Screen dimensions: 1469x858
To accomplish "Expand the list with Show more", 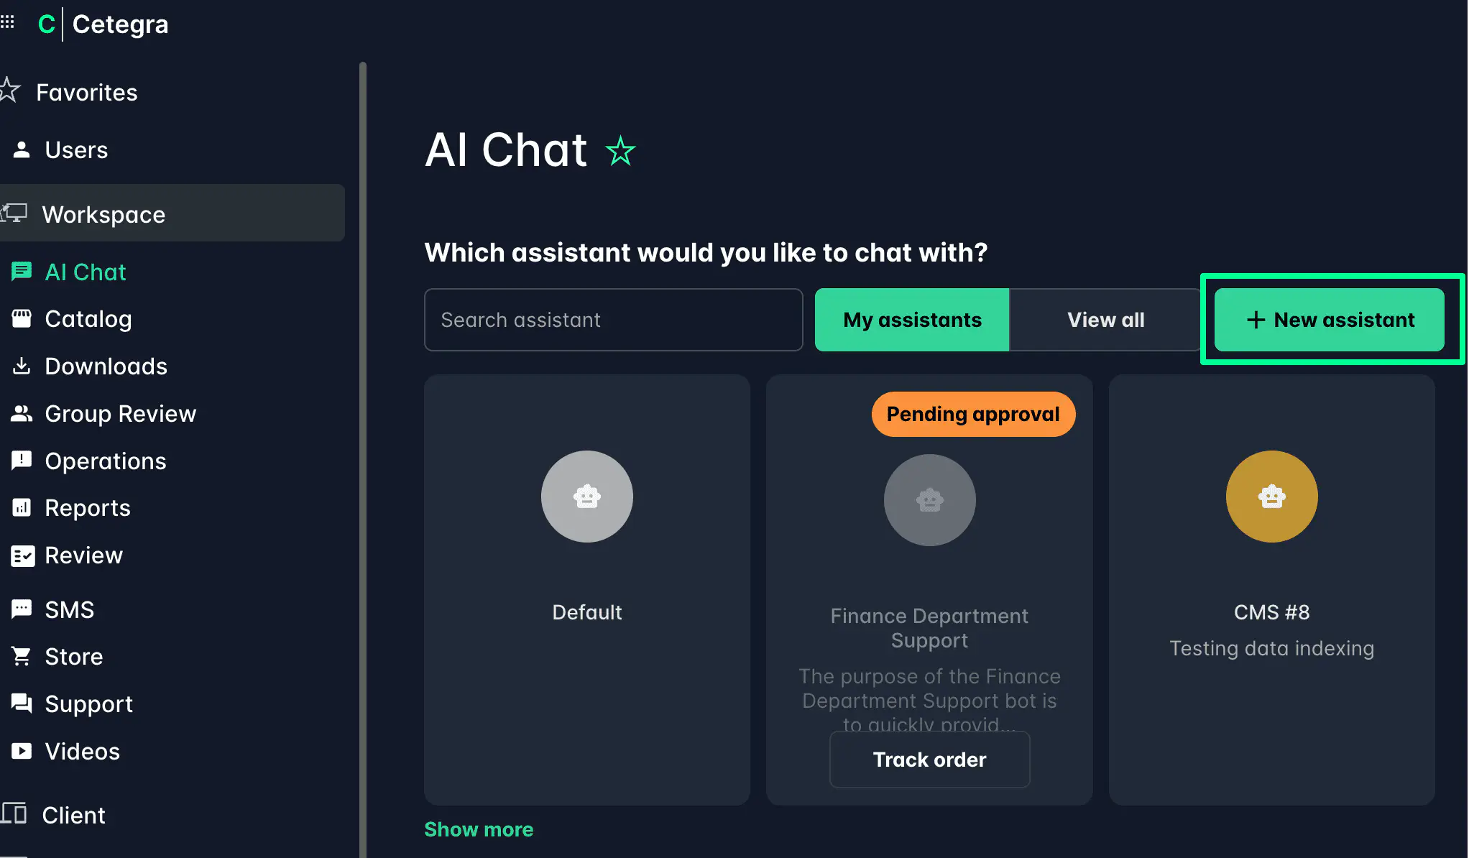I will click(x=479, y=829).
